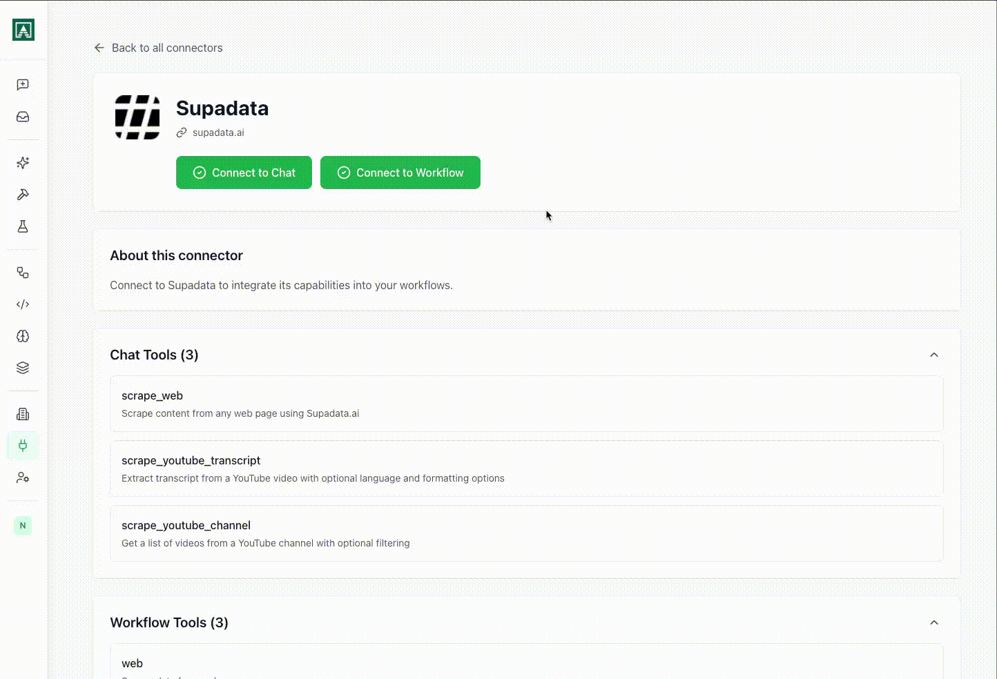The width and height of the screenshot is (997, 679).
Task: Go back to all connectors
Action: (158, 48)
